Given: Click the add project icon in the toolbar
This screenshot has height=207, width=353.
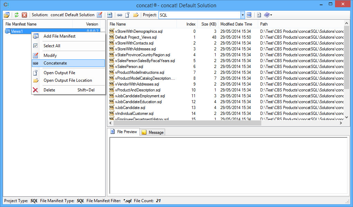Looking at the screenshot, I should pos(110,15).
